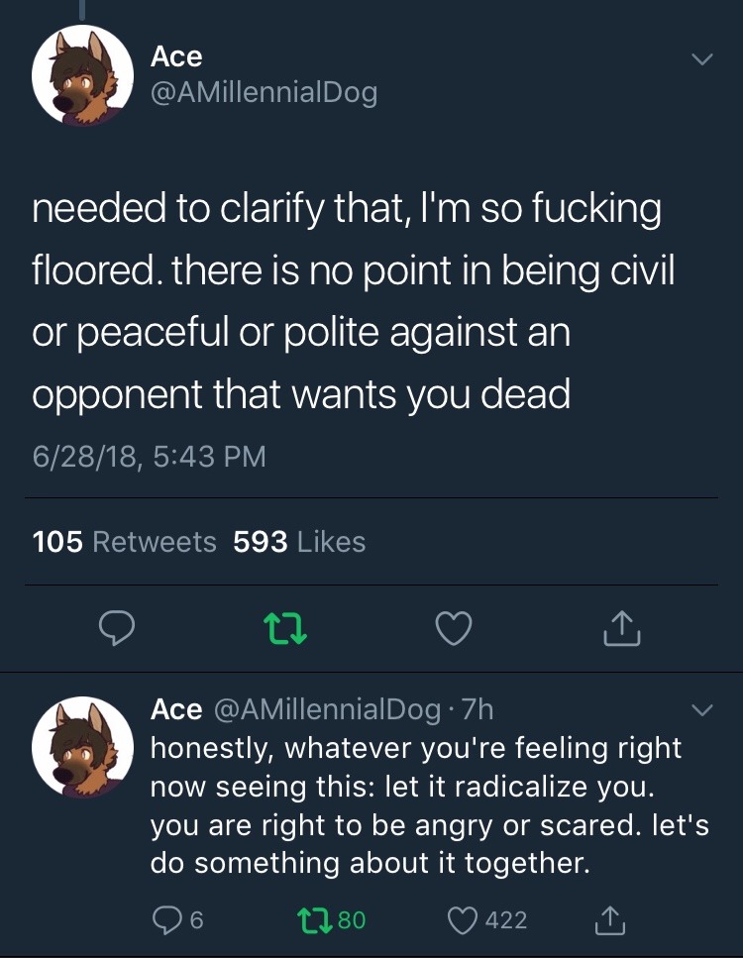Reply to the main tweet
Screen dimensions: 743x958
point(117,628)
